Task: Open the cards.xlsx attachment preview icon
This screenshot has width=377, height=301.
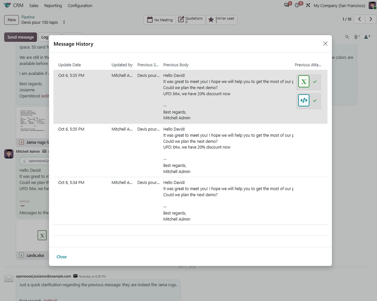Action: 42,235
